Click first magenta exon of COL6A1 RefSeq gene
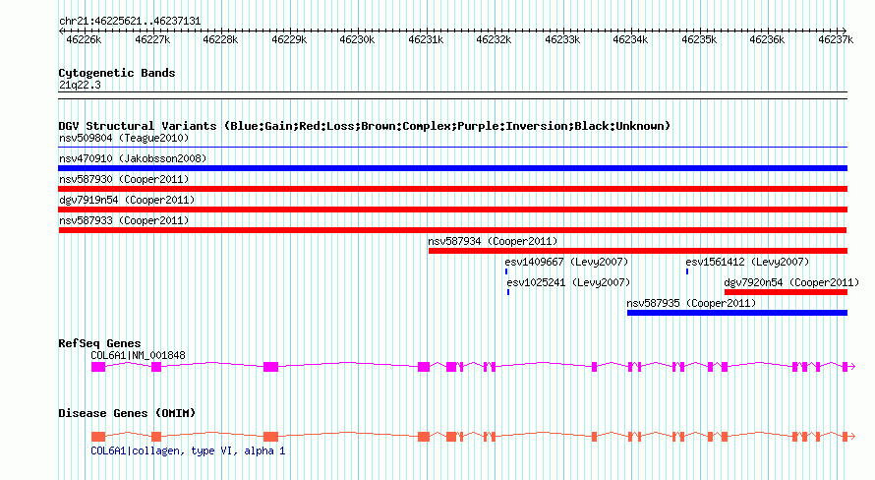Viewport: 875px width, 480px height. [98, 367]
